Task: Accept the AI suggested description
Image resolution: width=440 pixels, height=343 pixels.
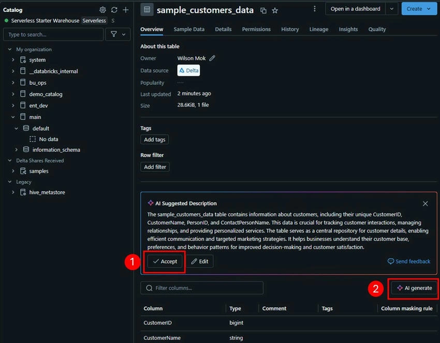Action: (x=165, y=261)
